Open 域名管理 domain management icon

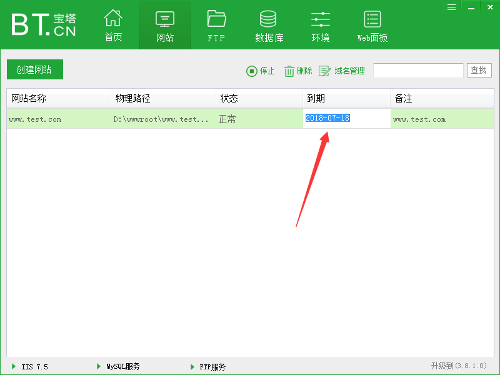[325, 71]
